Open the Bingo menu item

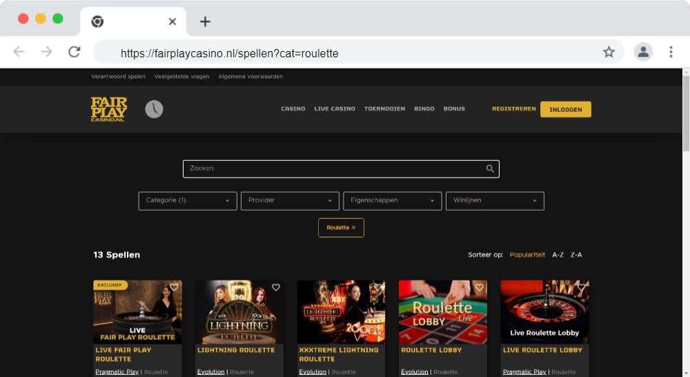coord(424,109)
